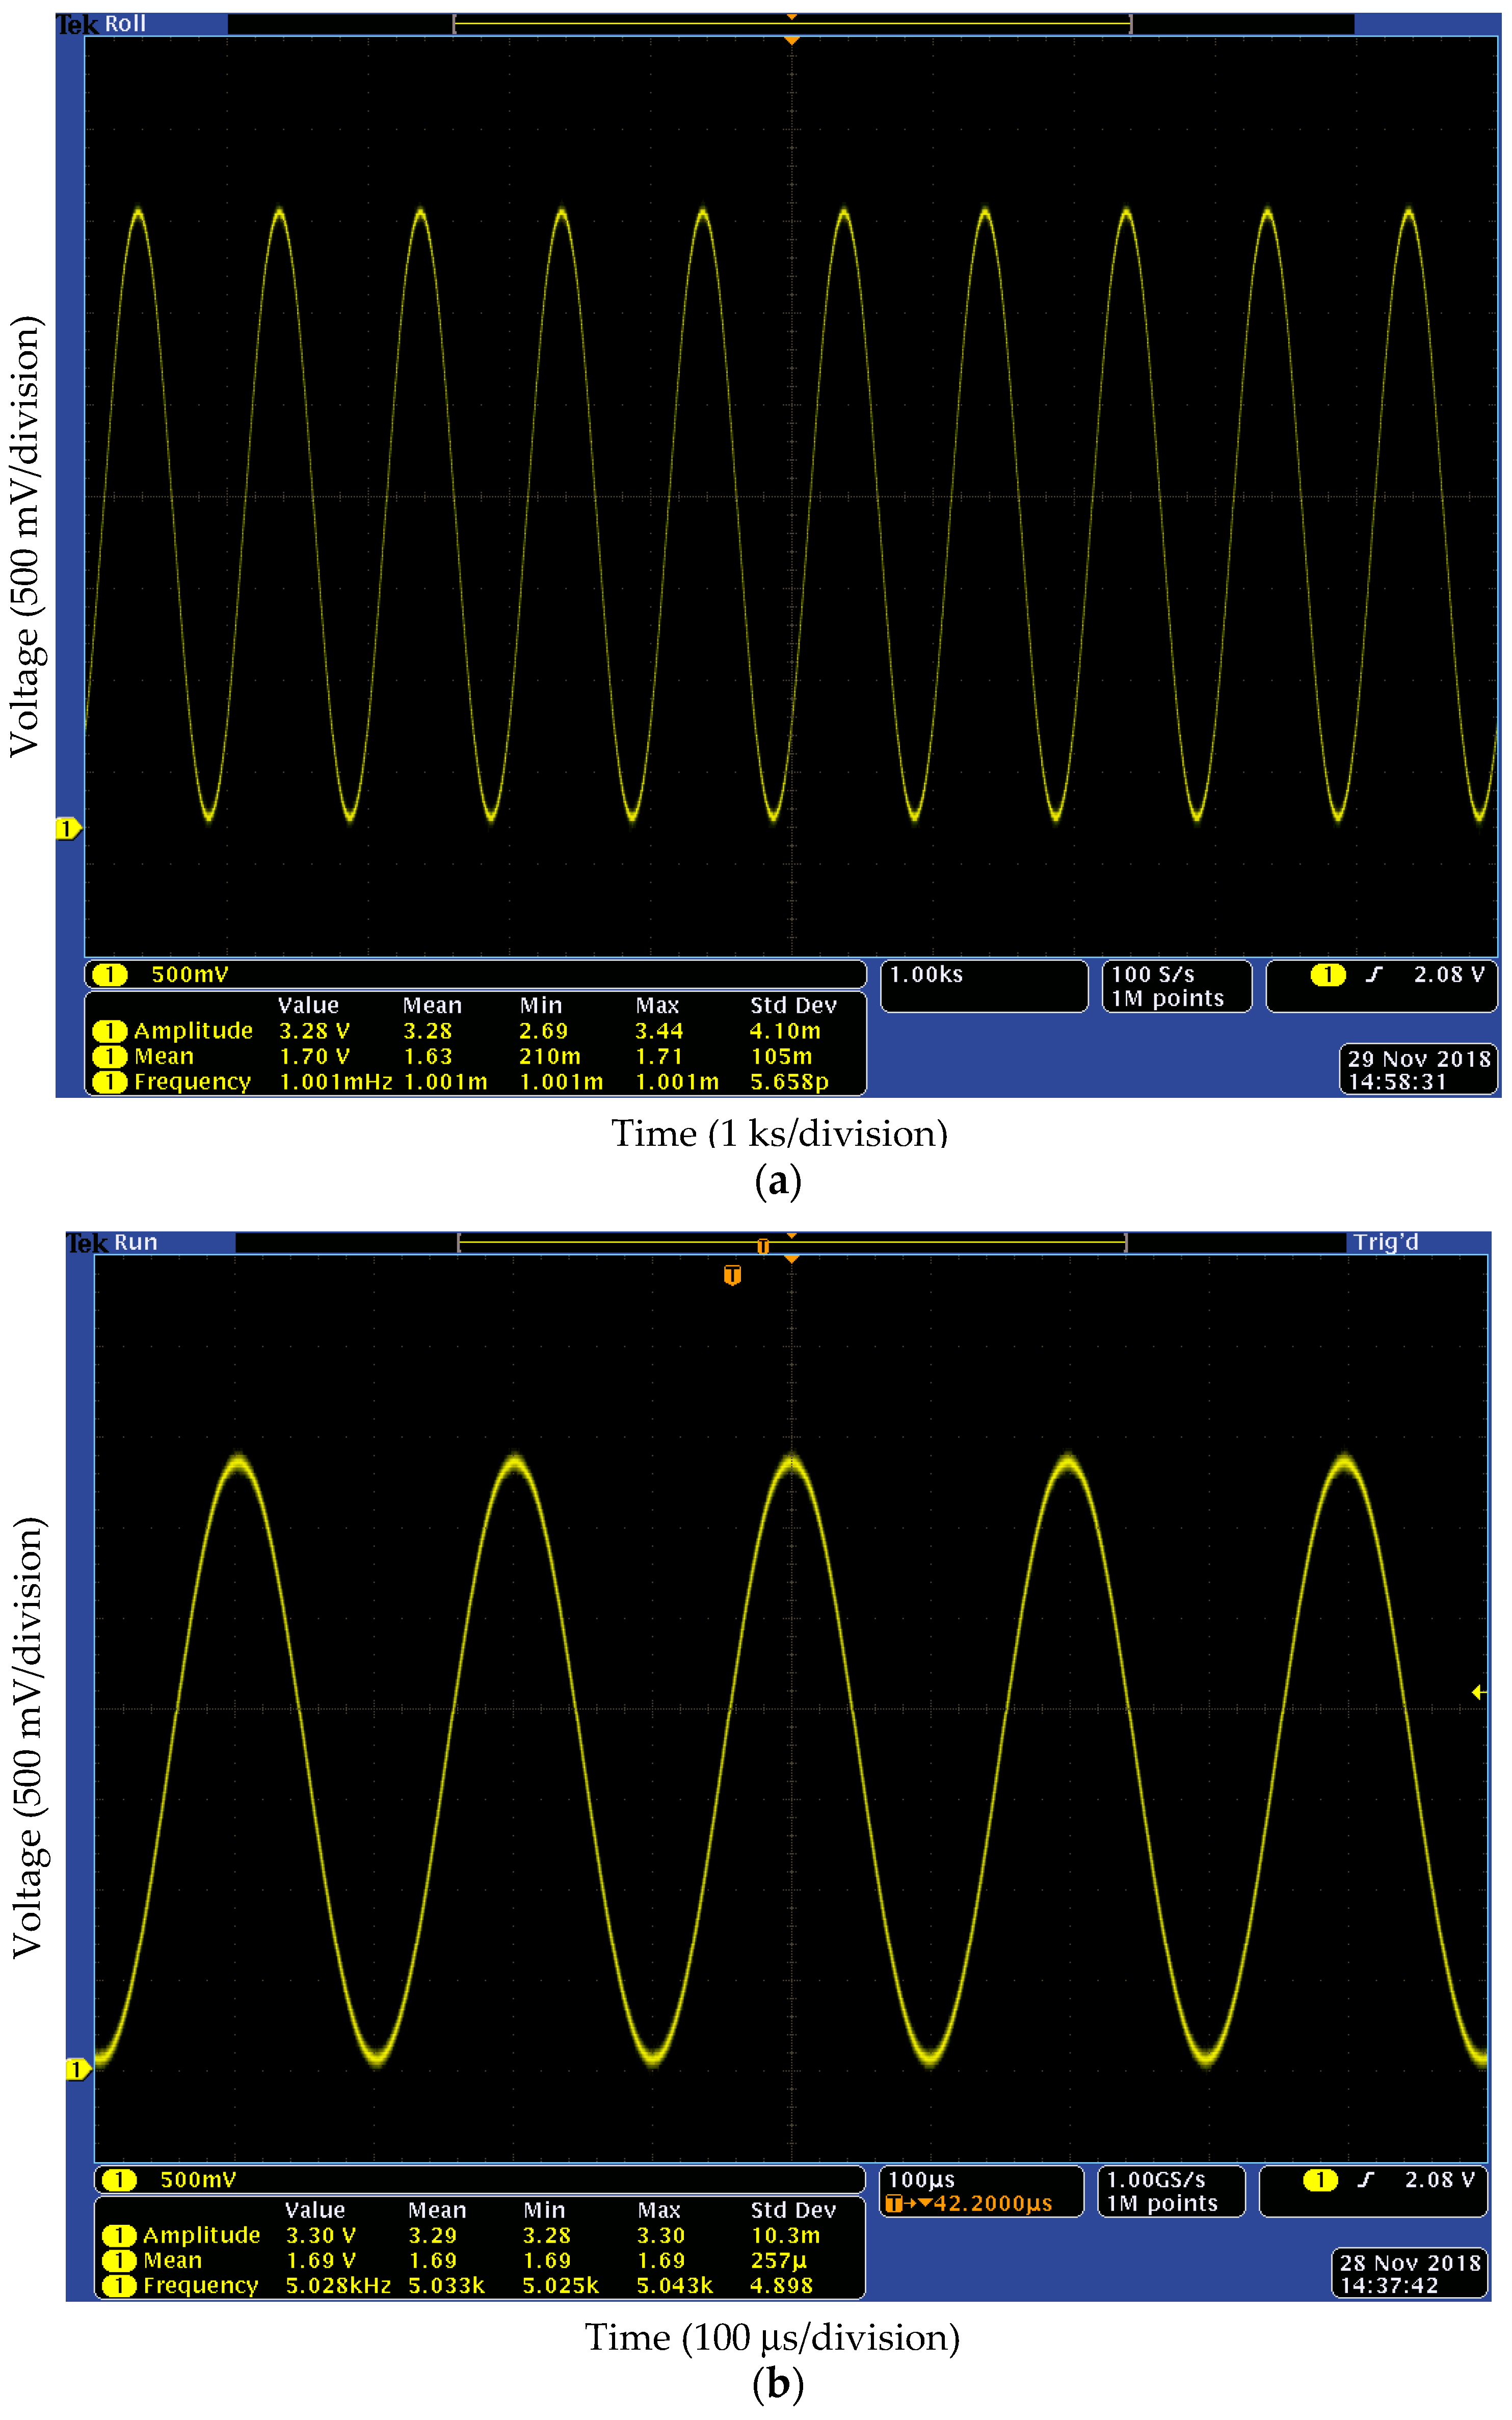Image resolution: width=1512 pixels, height=2420 pixels.
Task: Click the 1.00ks timebase readout
Action: tap(927, 975)
